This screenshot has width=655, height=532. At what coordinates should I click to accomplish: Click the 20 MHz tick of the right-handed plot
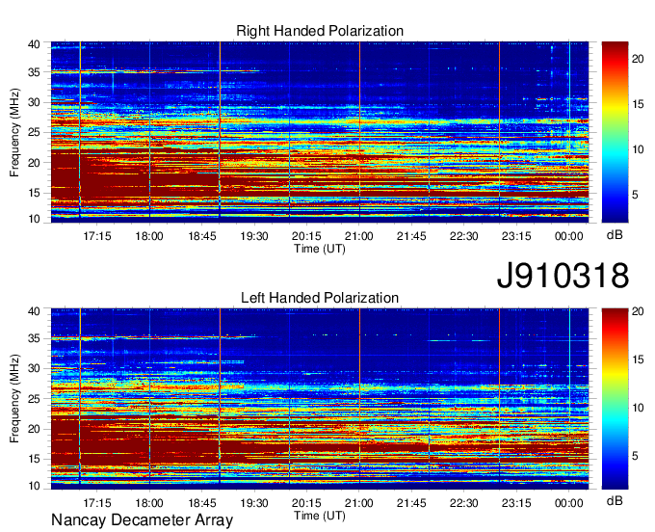coord(34,163)
